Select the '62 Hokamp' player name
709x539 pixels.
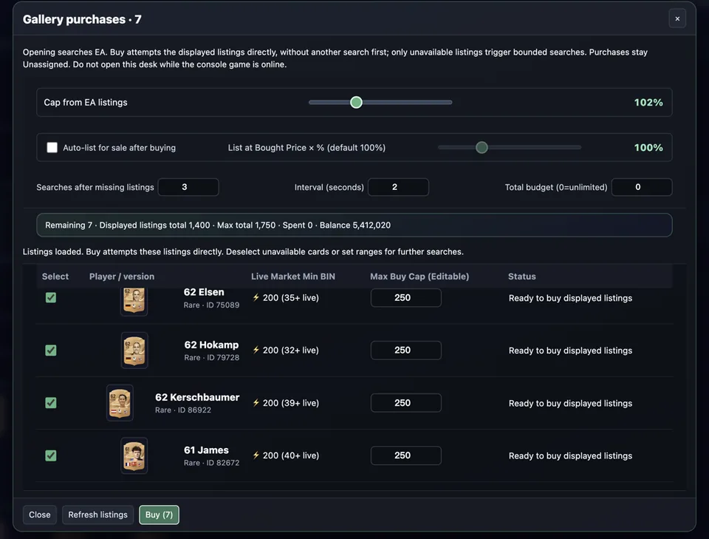pos(211,345)
